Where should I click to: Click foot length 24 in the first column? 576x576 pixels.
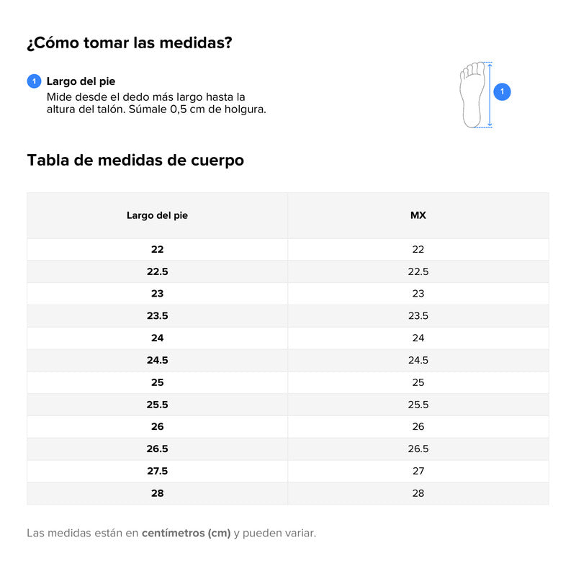[x=157, y=338]
